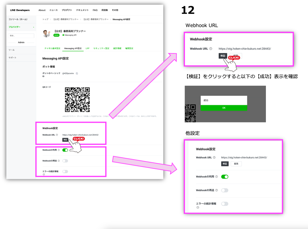The height and width of the screenshot is (229, 308).
Task: Click the Messaging API設定 page heading
Action: [56, 58]
